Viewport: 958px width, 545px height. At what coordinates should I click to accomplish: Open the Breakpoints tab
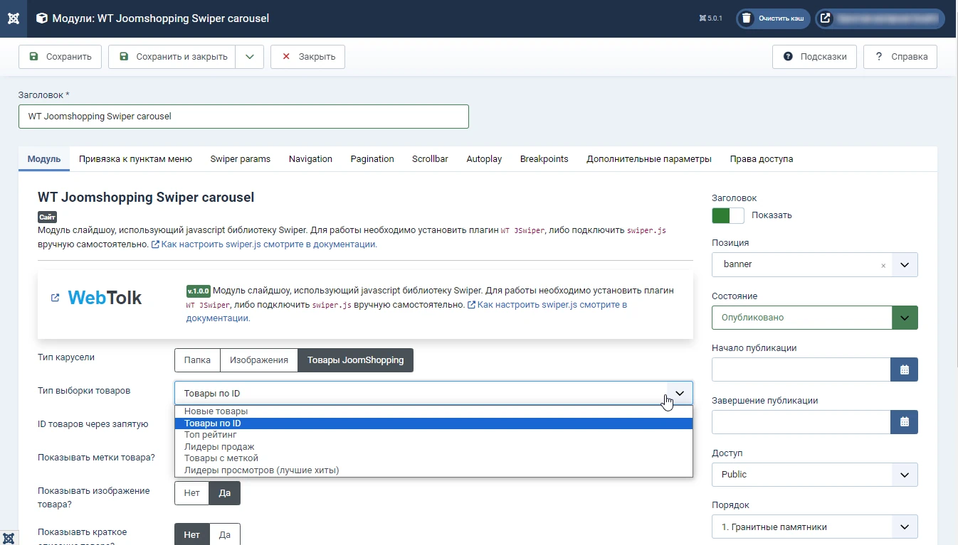[x=544, y=159]
